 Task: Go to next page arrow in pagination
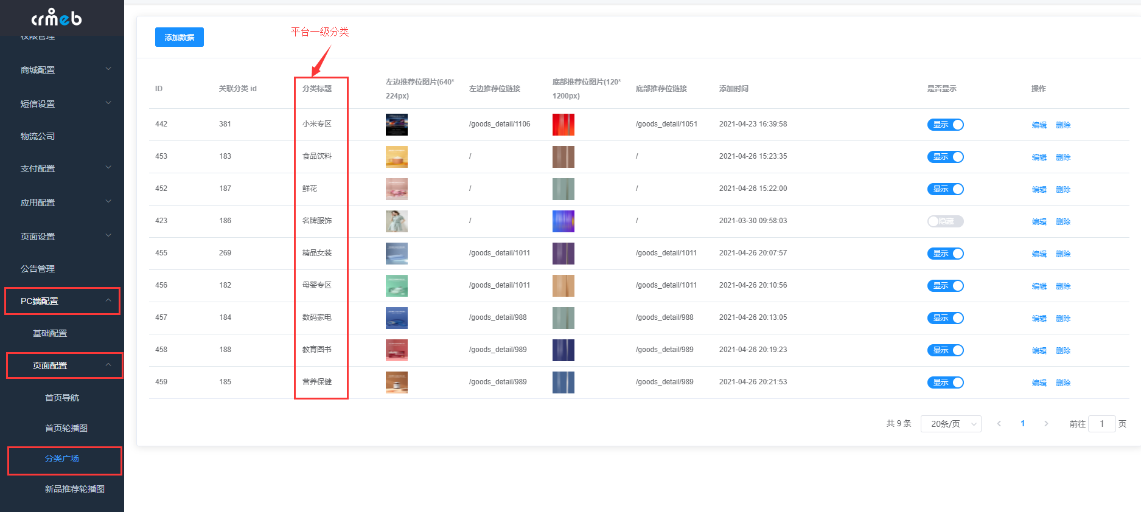point(1046,424)
